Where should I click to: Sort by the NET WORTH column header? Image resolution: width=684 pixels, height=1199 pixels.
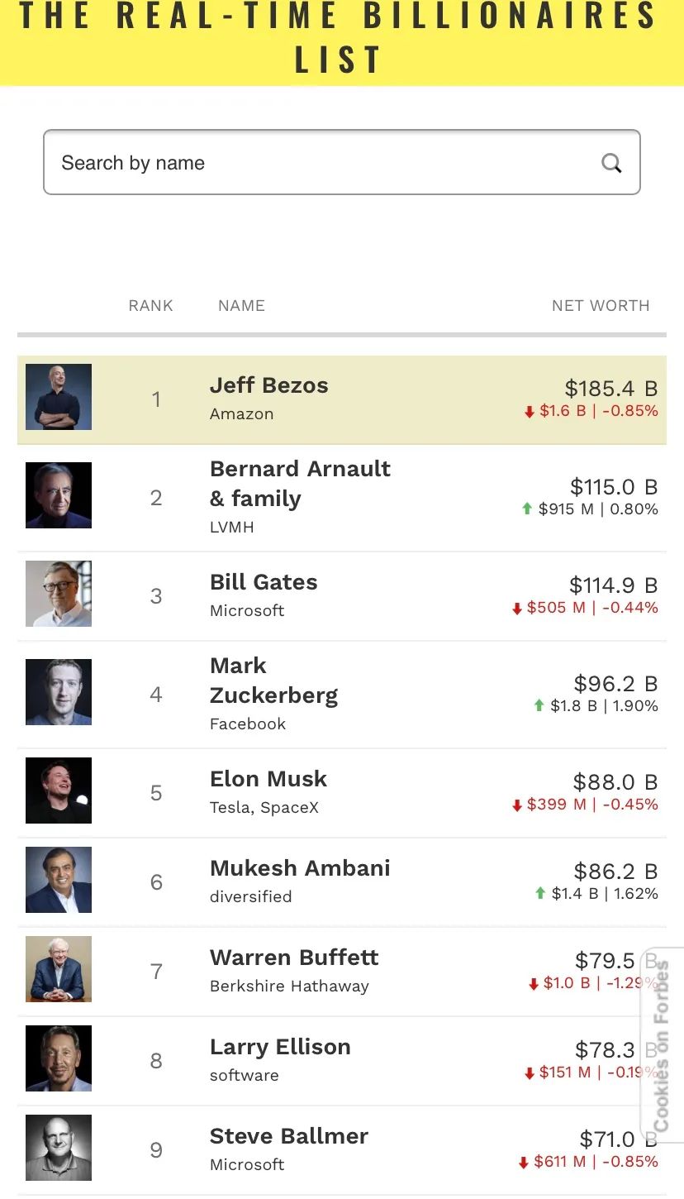[x=601, y=306]
